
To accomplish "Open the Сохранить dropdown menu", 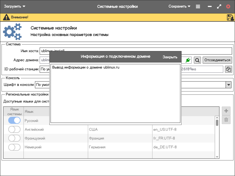I will [179, 6].
